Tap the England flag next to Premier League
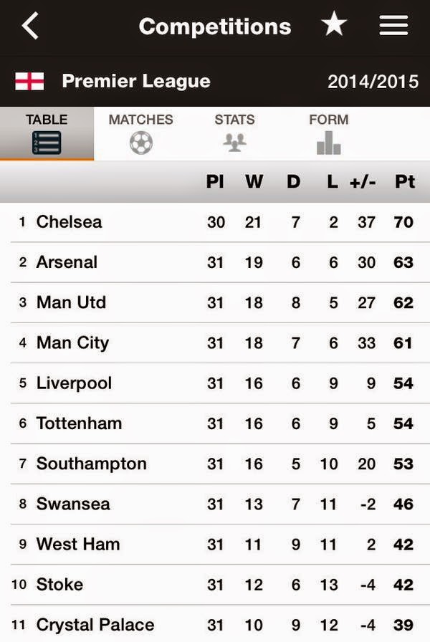430x642 pixels. coord(29,81)
